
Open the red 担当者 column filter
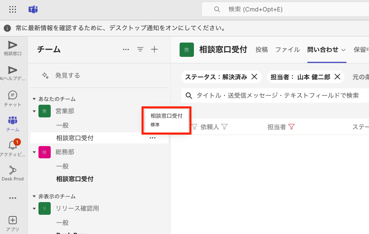291,127
